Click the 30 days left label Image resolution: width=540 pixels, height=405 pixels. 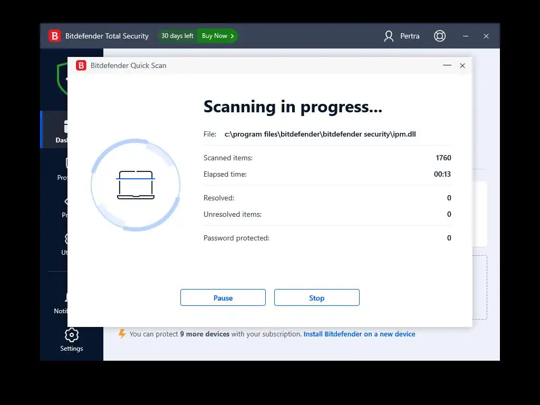[177, 36]
